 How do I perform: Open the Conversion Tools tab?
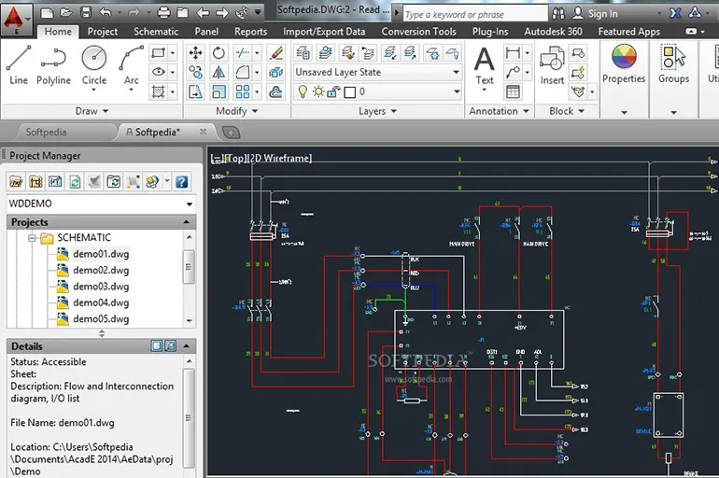418,31
